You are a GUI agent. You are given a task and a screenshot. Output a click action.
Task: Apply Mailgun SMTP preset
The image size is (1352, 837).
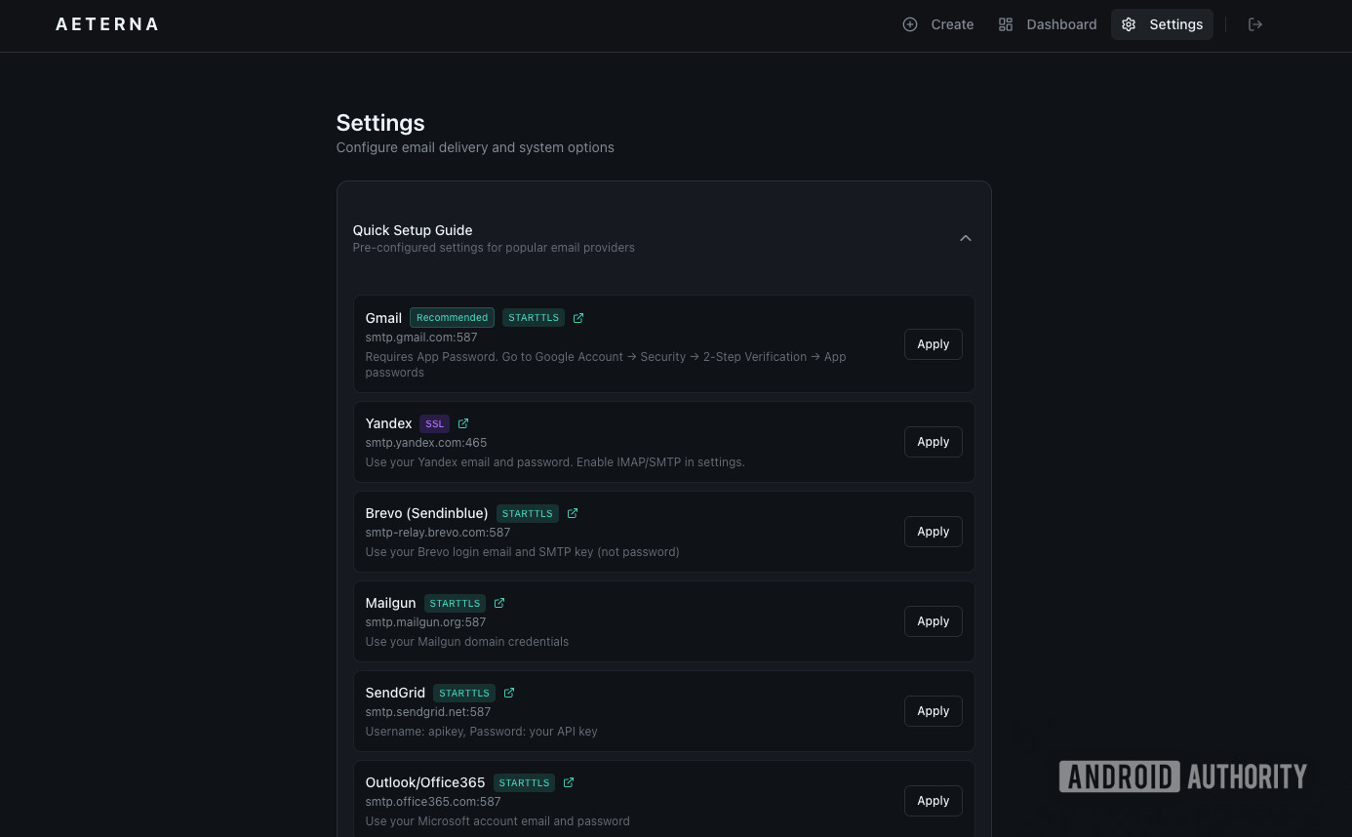(x=933, y=621)
